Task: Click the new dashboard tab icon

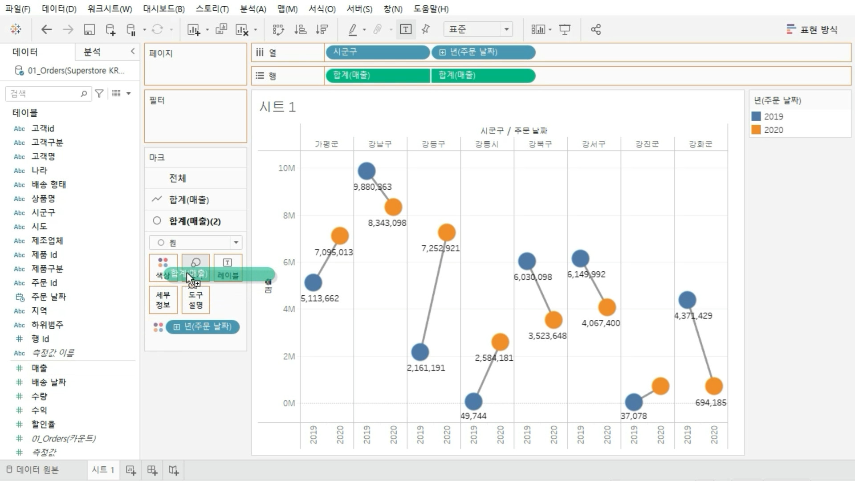Action: 152,470
